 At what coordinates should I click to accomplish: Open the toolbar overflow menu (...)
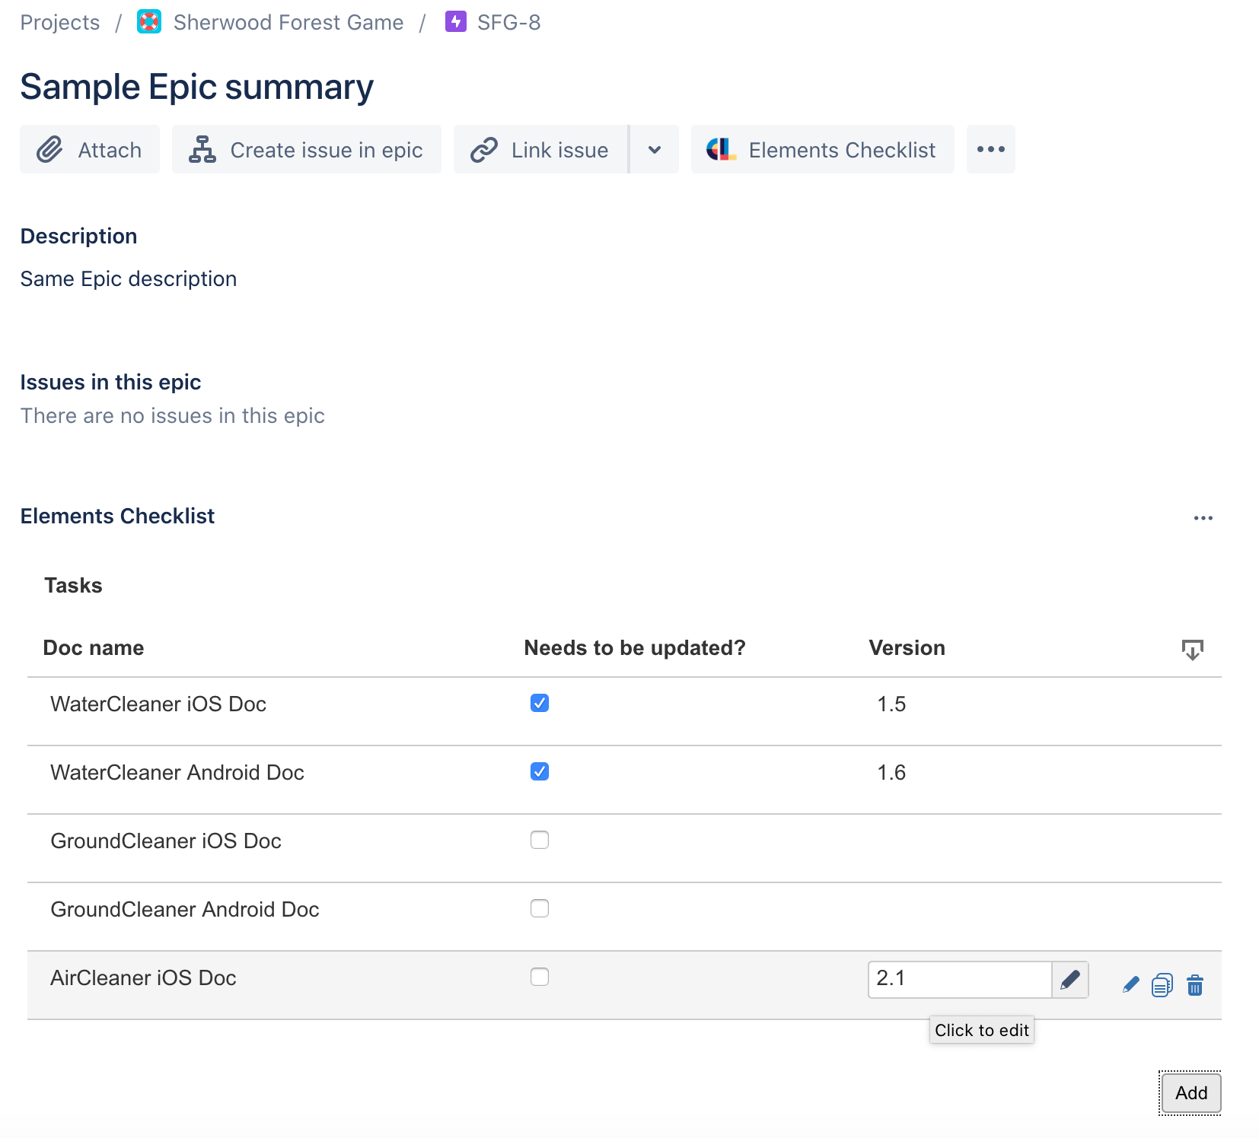(990, 149)
